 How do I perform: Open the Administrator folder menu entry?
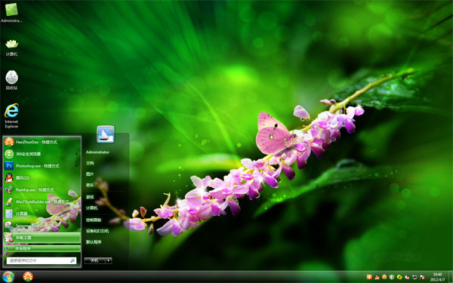[97, 152]
